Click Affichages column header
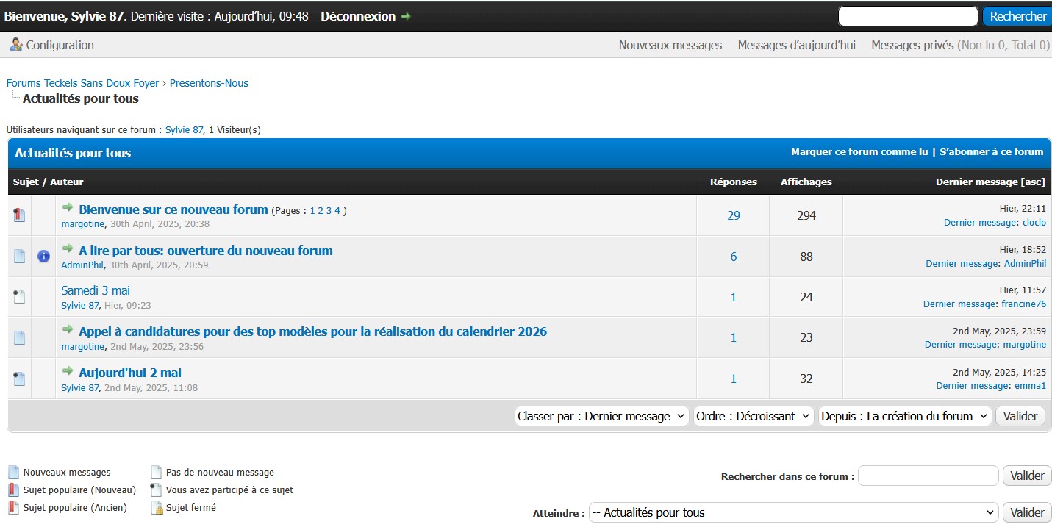The width and height of the screenshot is (1052, 527). 806,182
